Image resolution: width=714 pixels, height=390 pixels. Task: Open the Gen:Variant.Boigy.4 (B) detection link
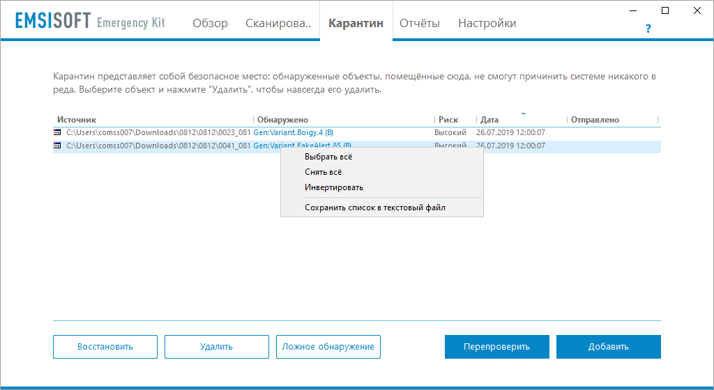pyautogui.click(x=294, y=133)
